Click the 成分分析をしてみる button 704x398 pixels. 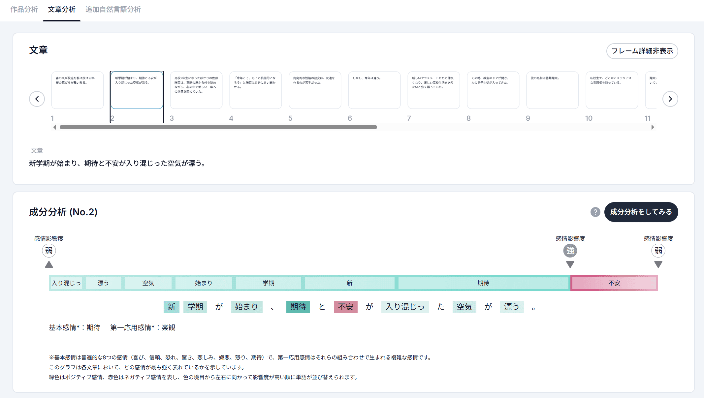tap(641, 212)
